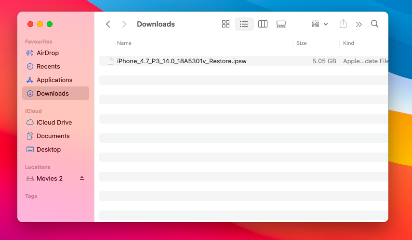Screen dimensions: 412x240
Task: Click the Movies 2 drive icon
Action: pyautogui.click(x=30, y=179)
